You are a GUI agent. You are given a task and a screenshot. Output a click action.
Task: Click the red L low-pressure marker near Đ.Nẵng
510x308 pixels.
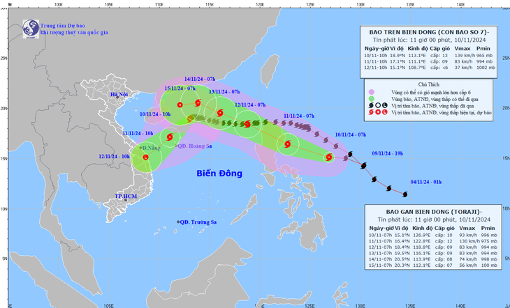146,157
